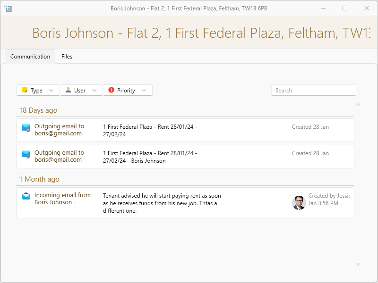Click the yellow note Type icon
378x283 pixels.
[x=25, y=91]
